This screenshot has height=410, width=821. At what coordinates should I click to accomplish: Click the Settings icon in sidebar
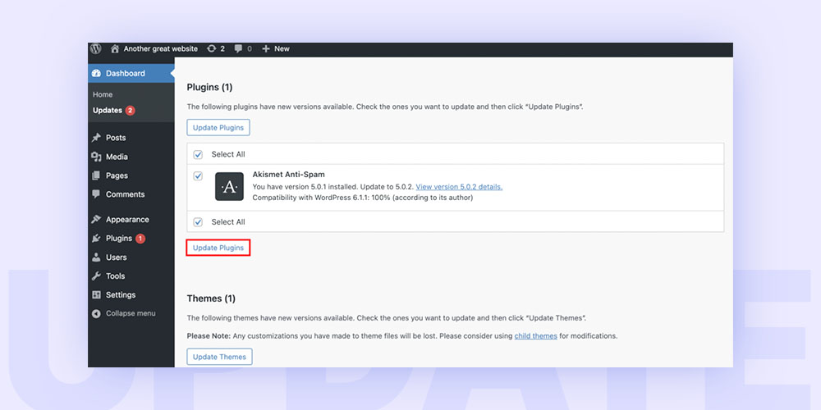click(96, 294)
